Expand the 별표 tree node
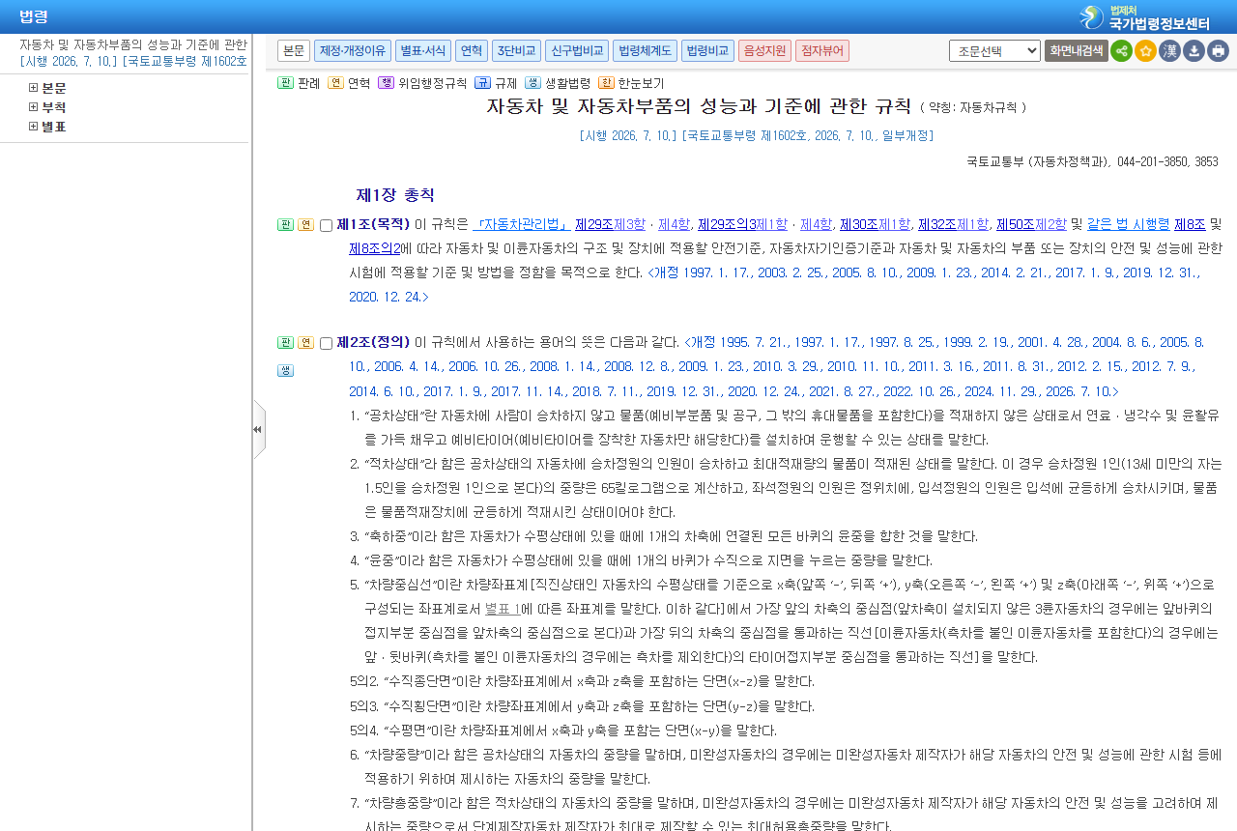 coord(33,127)
